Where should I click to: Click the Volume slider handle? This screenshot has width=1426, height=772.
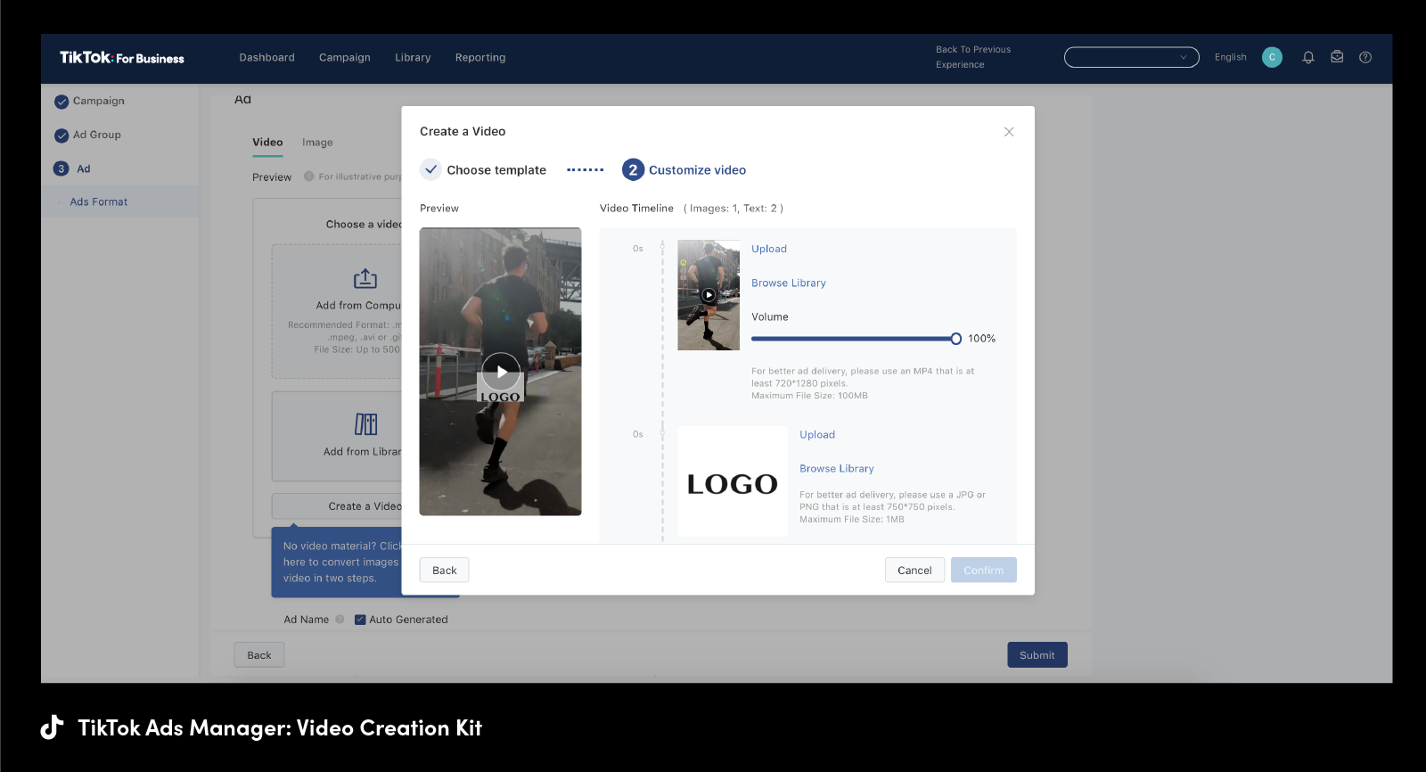click(955, 339)
